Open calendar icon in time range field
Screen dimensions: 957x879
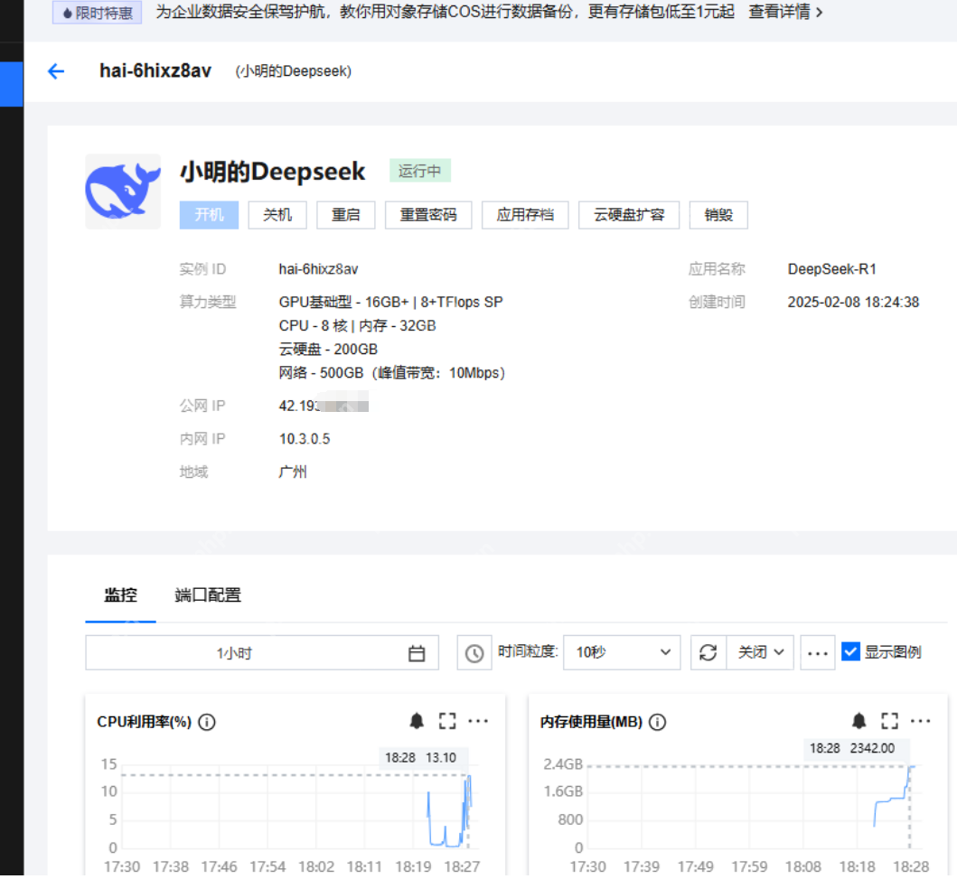coord(417,653)
